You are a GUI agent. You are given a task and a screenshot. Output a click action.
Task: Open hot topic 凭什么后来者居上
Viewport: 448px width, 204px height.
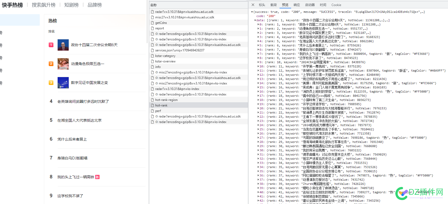coord(72,139)
